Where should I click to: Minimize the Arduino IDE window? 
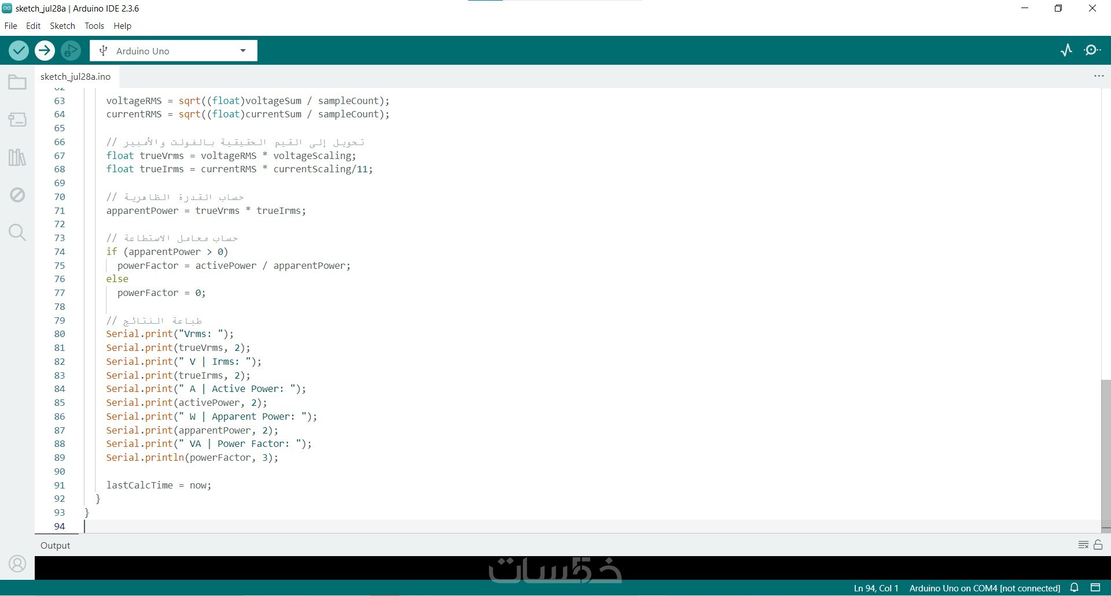click(1025, 8)
